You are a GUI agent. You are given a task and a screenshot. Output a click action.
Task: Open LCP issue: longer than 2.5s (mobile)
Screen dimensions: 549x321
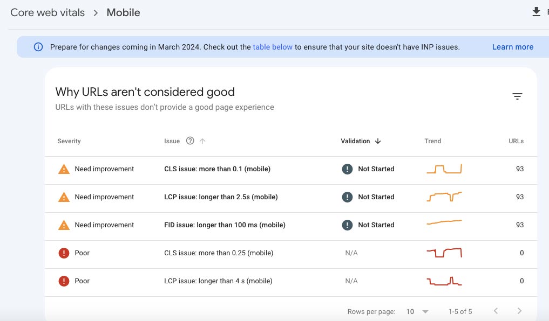[221, 197]
